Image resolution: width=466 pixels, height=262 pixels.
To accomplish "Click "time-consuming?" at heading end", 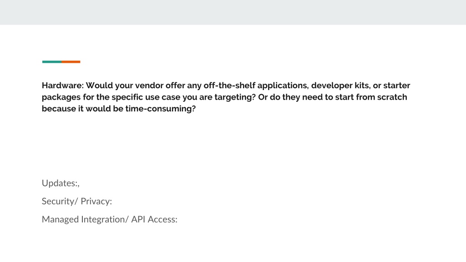I will pos(161,109).
